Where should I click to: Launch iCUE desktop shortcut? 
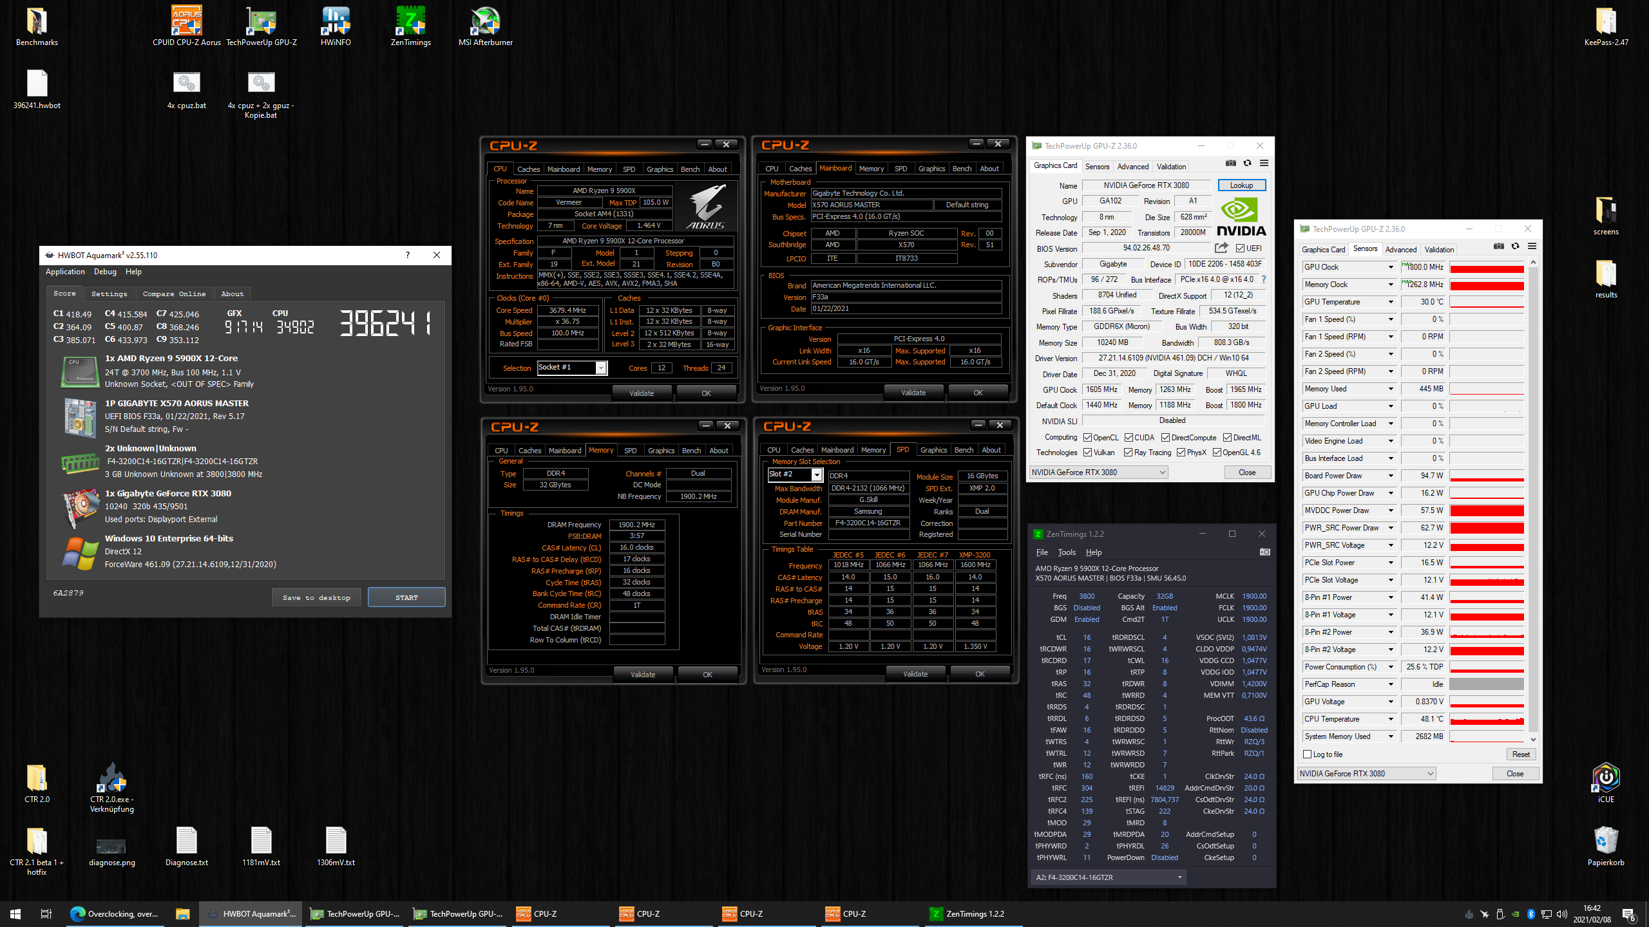(1606, 783)
